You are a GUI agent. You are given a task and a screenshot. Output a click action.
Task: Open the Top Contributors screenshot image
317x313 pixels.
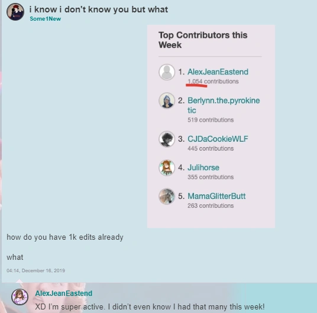coord(211,126)
